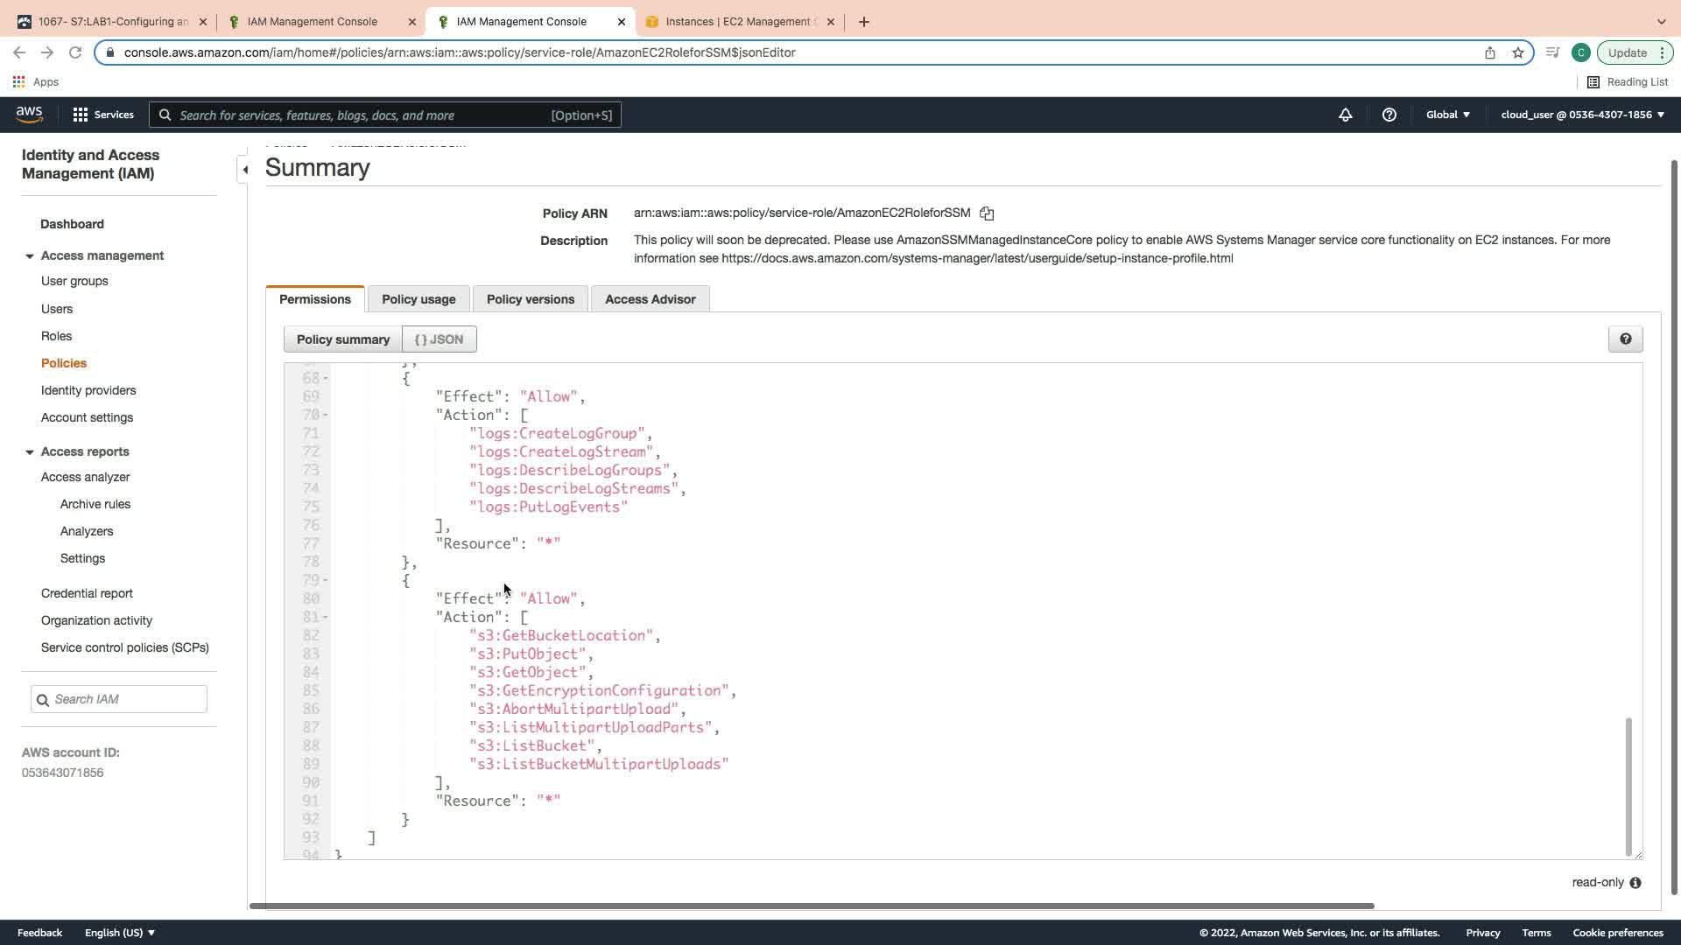The height and width of the screenshot is (945, 1681).
Task: Collapse the Access management section
Action: click(30, 256)
